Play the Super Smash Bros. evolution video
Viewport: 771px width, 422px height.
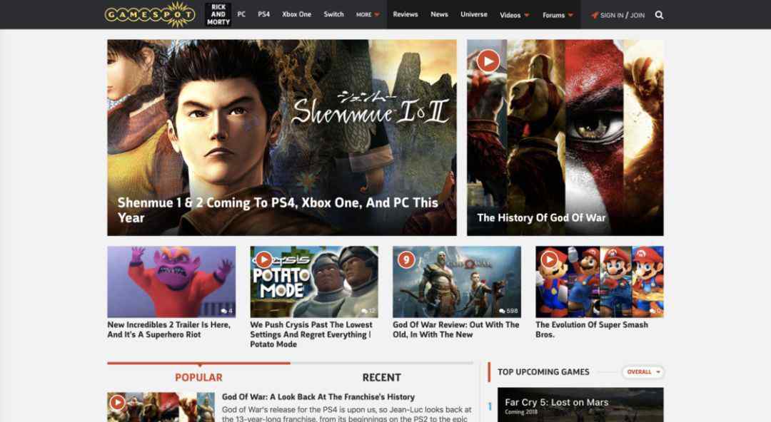(x=549, y=259)
